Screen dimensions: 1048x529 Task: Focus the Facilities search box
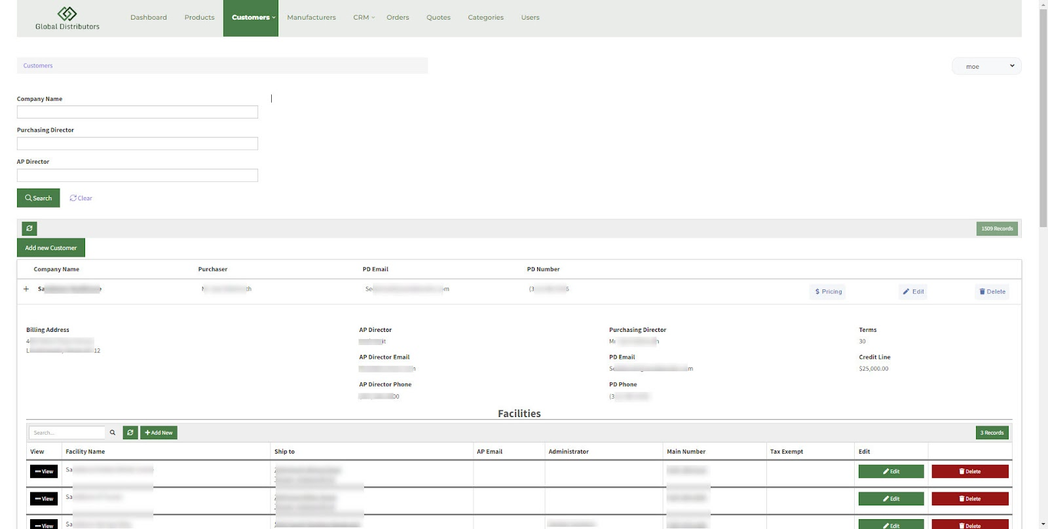pos(67,433)
